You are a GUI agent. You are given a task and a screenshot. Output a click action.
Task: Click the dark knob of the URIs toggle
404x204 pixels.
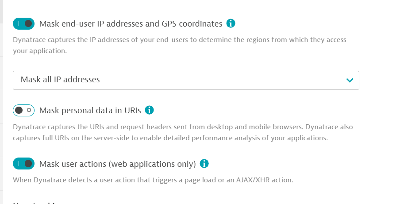click(19, 110)
